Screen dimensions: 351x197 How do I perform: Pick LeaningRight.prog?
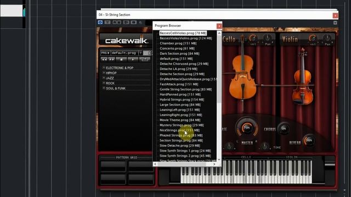pos(181,115)
